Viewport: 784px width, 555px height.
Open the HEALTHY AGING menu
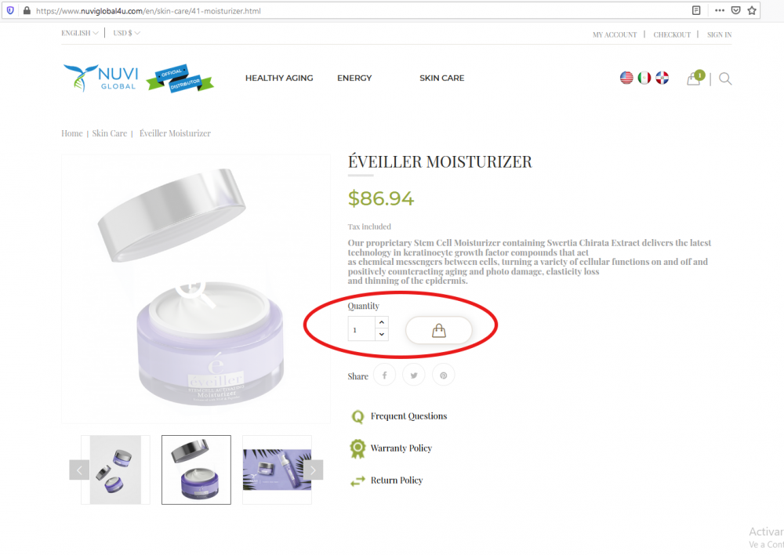click(x=279, y=78)
